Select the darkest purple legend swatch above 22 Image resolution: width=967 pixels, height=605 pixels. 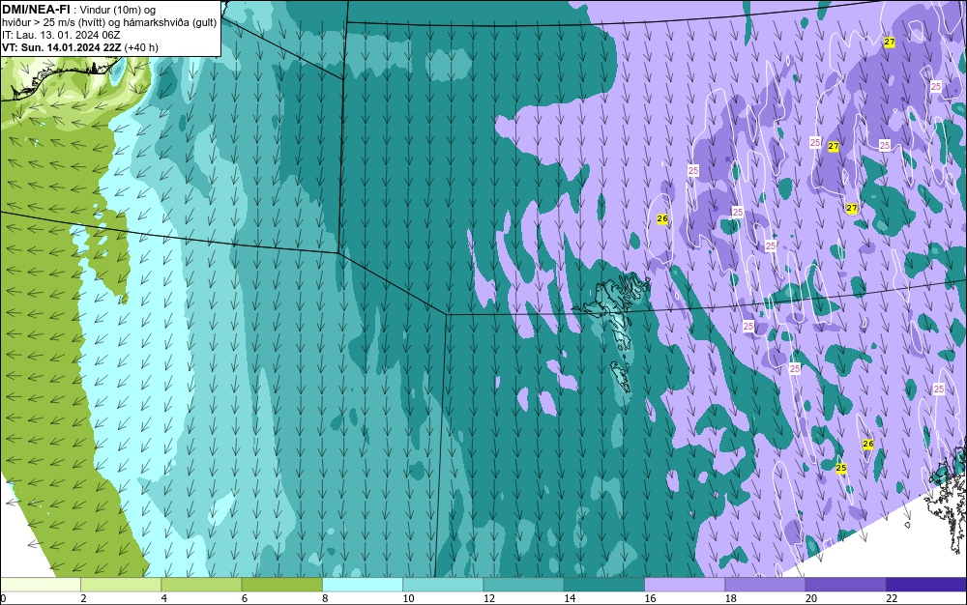[926, 584]
